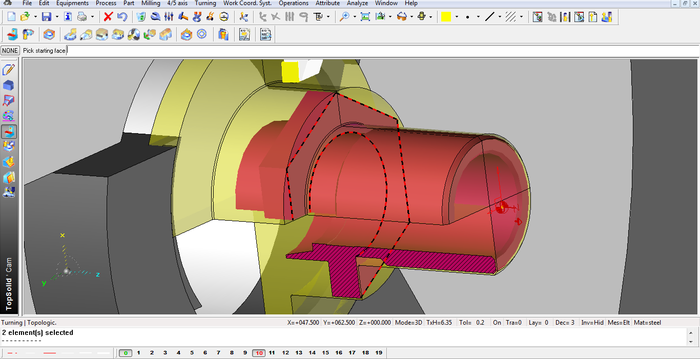Create a new document with the blank page icon
Viewport: 700px width, 359px height.
coord(12,17)
